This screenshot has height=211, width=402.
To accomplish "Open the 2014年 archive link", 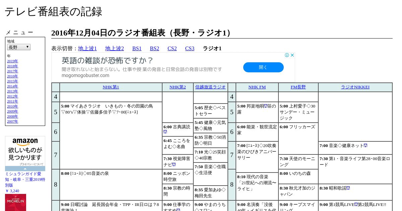I will pos(12,86).
